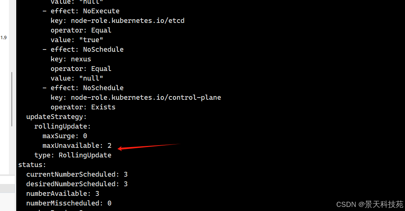405x211 pixels.
Task: Click the key: nexus line
Action: click(71, 59)
